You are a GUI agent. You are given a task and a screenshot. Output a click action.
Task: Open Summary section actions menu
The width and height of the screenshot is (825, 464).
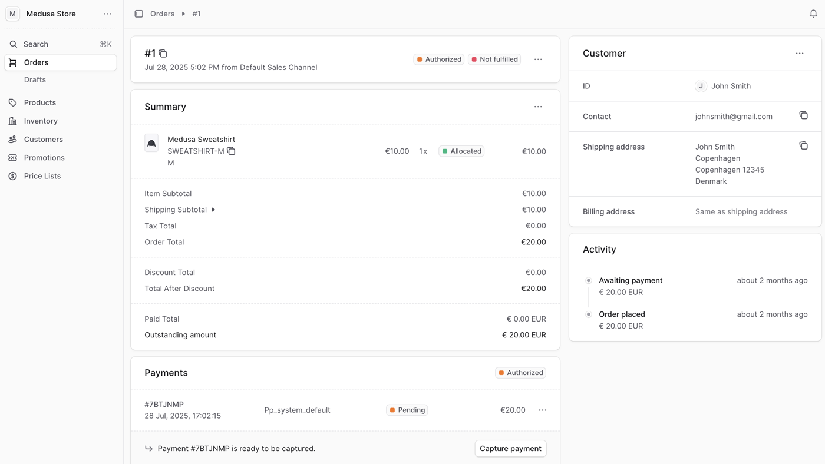click(538, 107)
